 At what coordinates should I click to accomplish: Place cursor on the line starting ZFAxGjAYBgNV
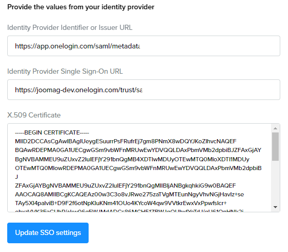125,186
